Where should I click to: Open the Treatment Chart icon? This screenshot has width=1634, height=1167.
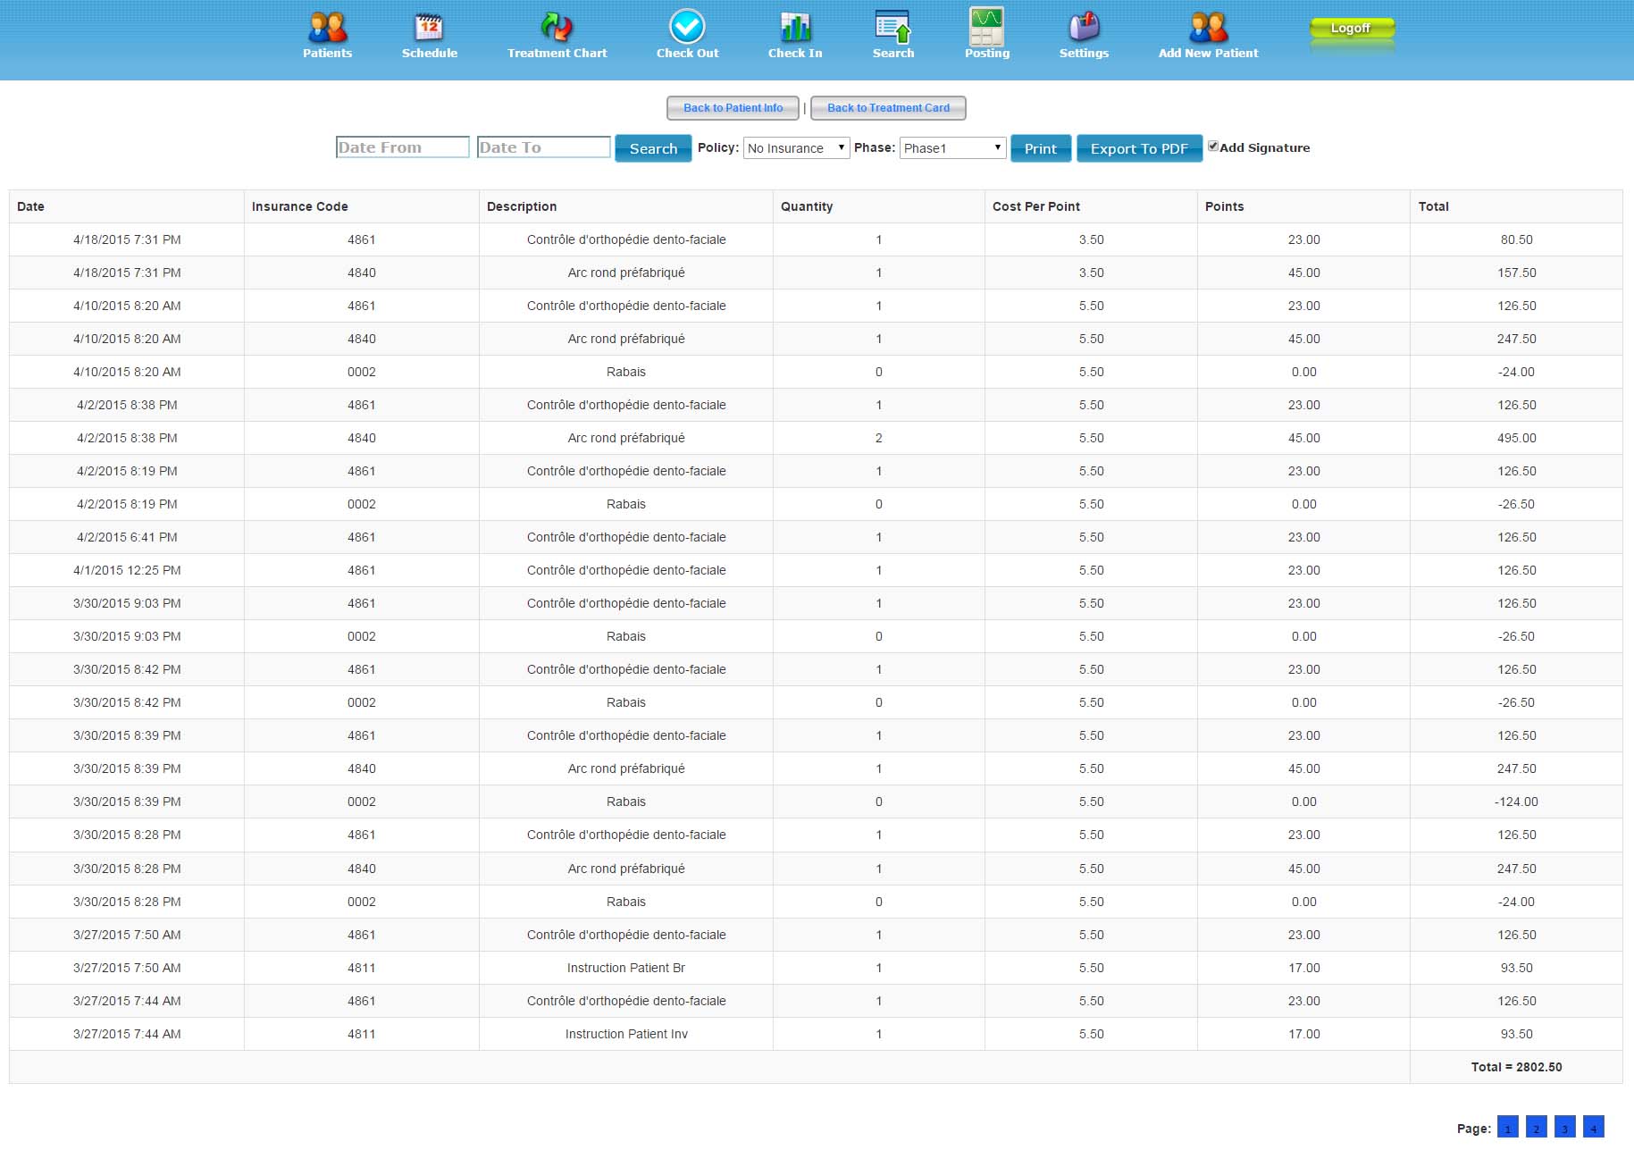557,29
